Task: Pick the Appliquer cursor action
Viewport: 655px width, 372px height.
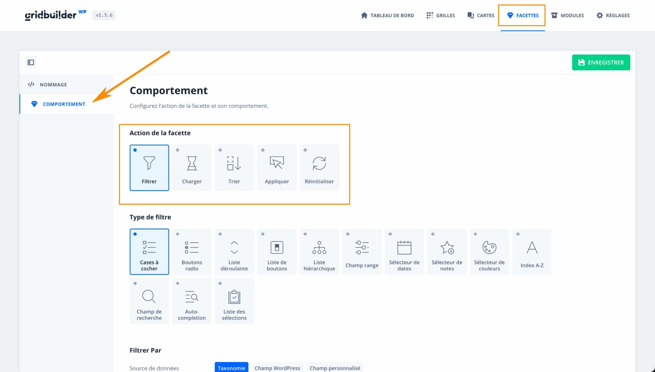Action: click(277, 168)
